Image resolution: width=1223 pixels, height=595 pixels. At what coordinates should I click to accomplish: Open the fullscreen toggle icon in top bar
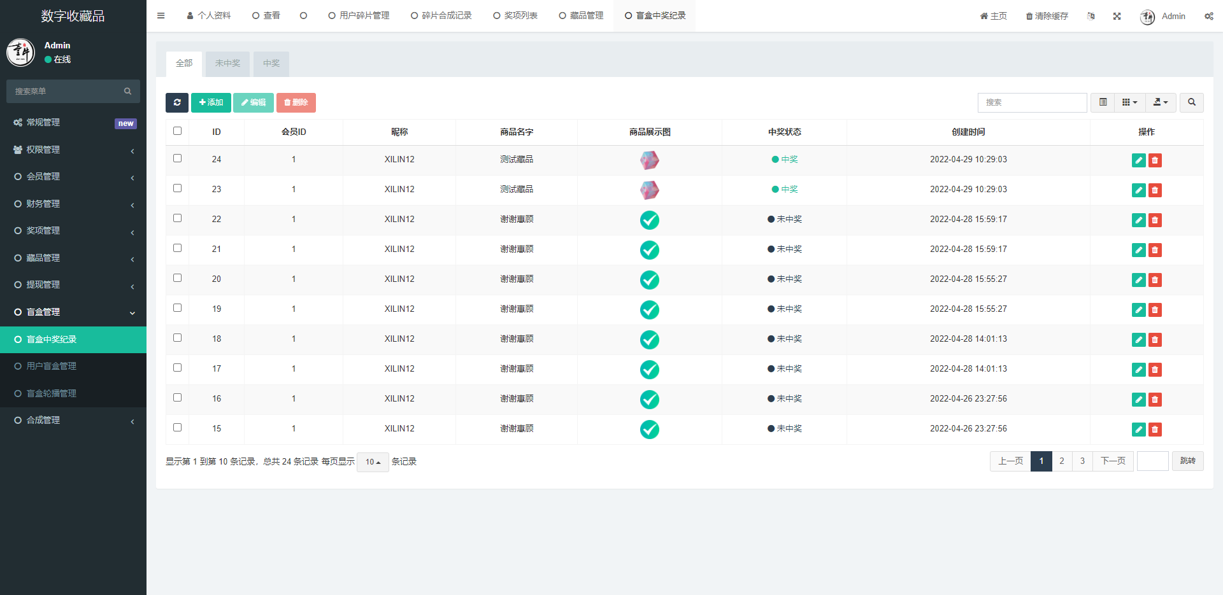pyautogui.click(x=1117, y=15)
